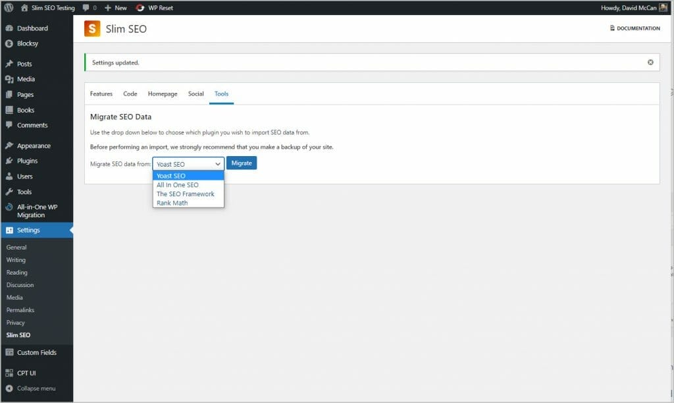Dismiss the Settings updated notice
Viewport: 674px width, 403px height.
pos(650,63)
